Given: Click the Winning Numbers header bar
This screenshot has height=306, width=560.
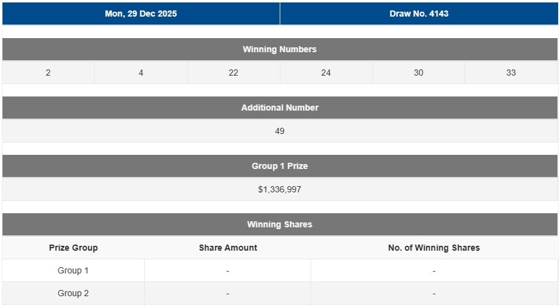Looking at the screenshot, I should (280, 49).
